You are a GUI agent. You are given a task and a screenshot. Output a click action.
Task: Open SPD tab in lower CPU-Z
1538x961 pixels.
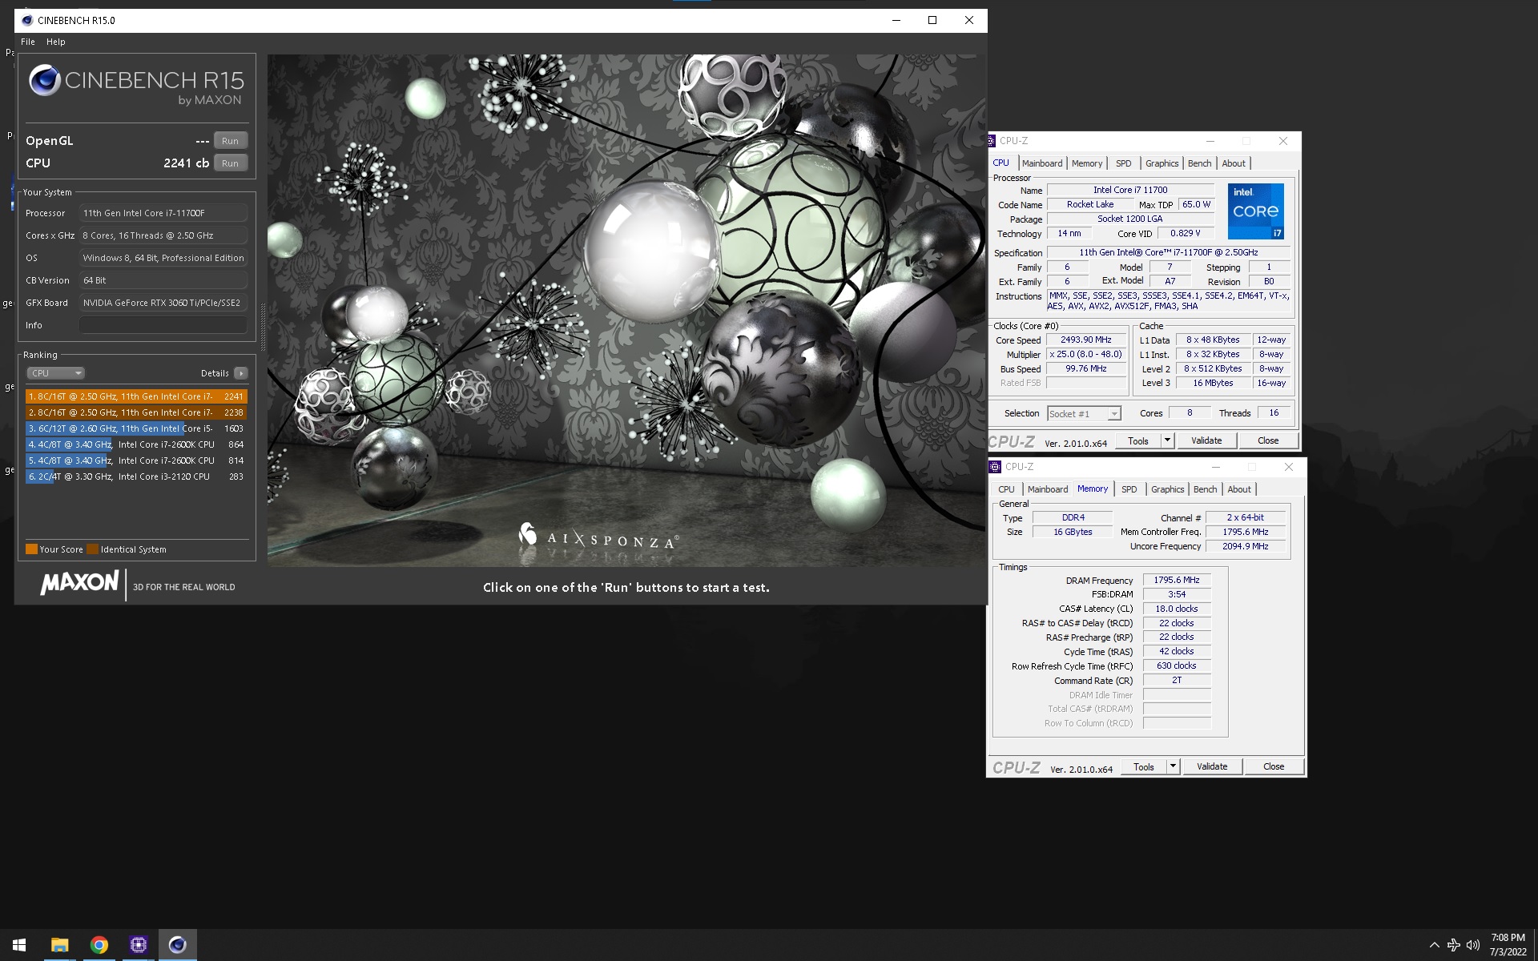[x=1129, y=489]
